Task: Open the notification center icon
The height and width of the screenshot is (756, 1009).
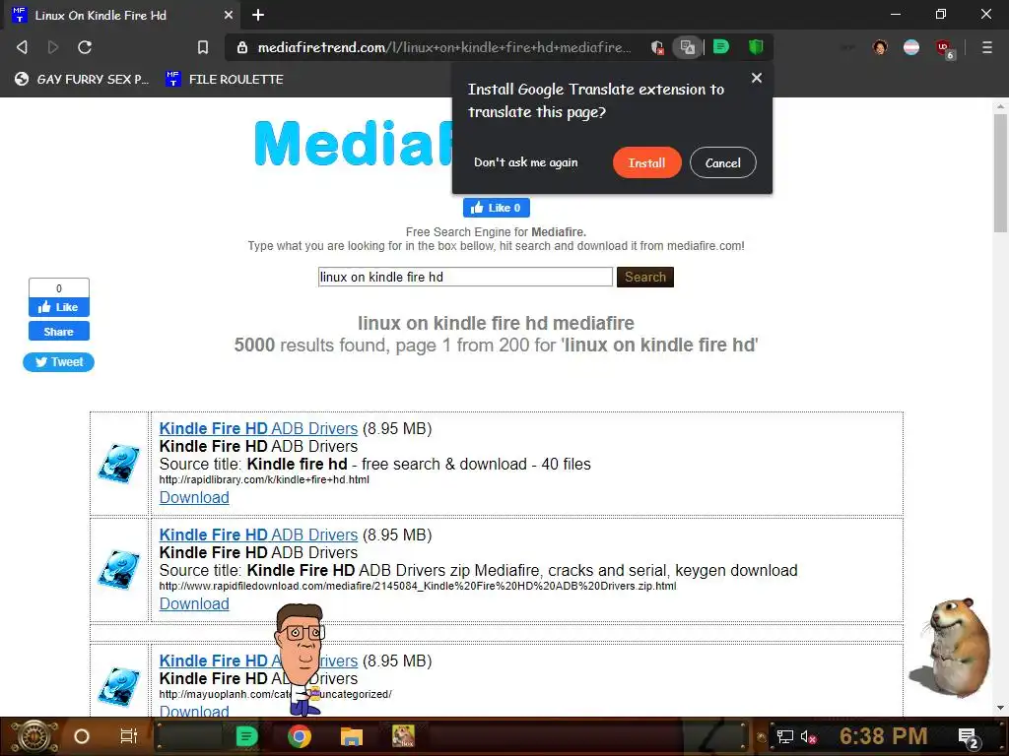Action: pyautogui.click(x=969, y=737)
